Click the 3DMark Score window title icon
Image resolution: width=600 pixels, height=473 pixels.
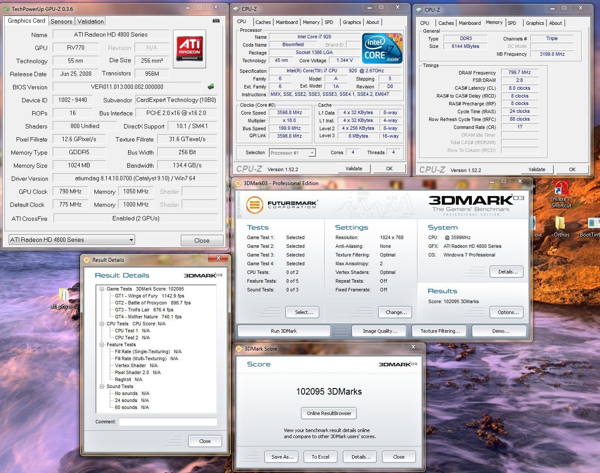[x=239, y=348]
